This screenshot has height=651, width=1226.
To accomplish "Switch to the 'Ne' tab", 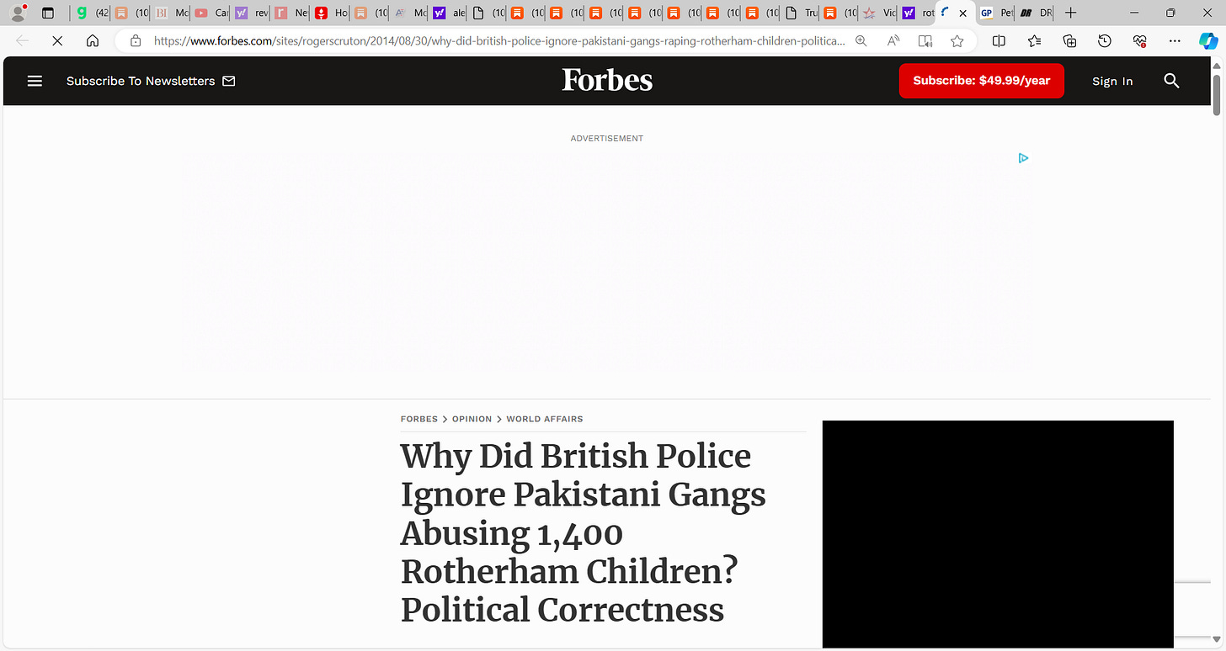I will pos(291,13).
